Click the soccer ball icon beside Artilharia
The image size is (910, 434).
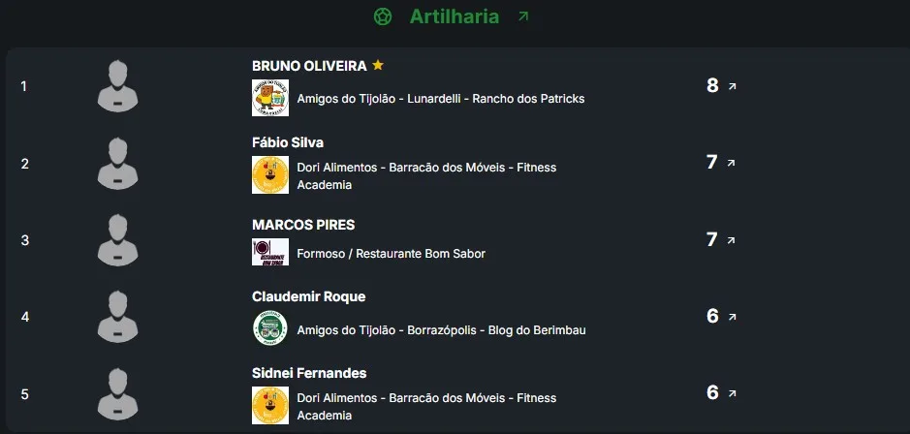tap(383, 16)
